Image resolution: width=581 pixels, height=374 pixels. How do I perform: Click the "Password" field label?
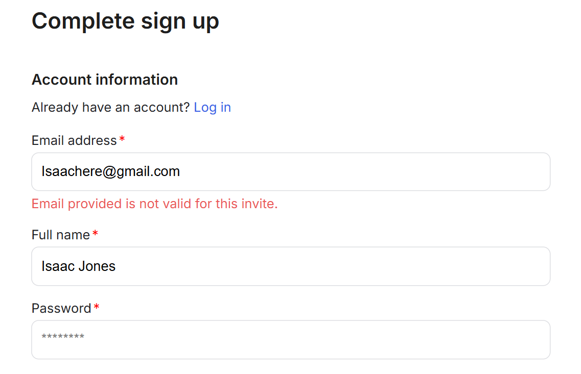(61, 308)
